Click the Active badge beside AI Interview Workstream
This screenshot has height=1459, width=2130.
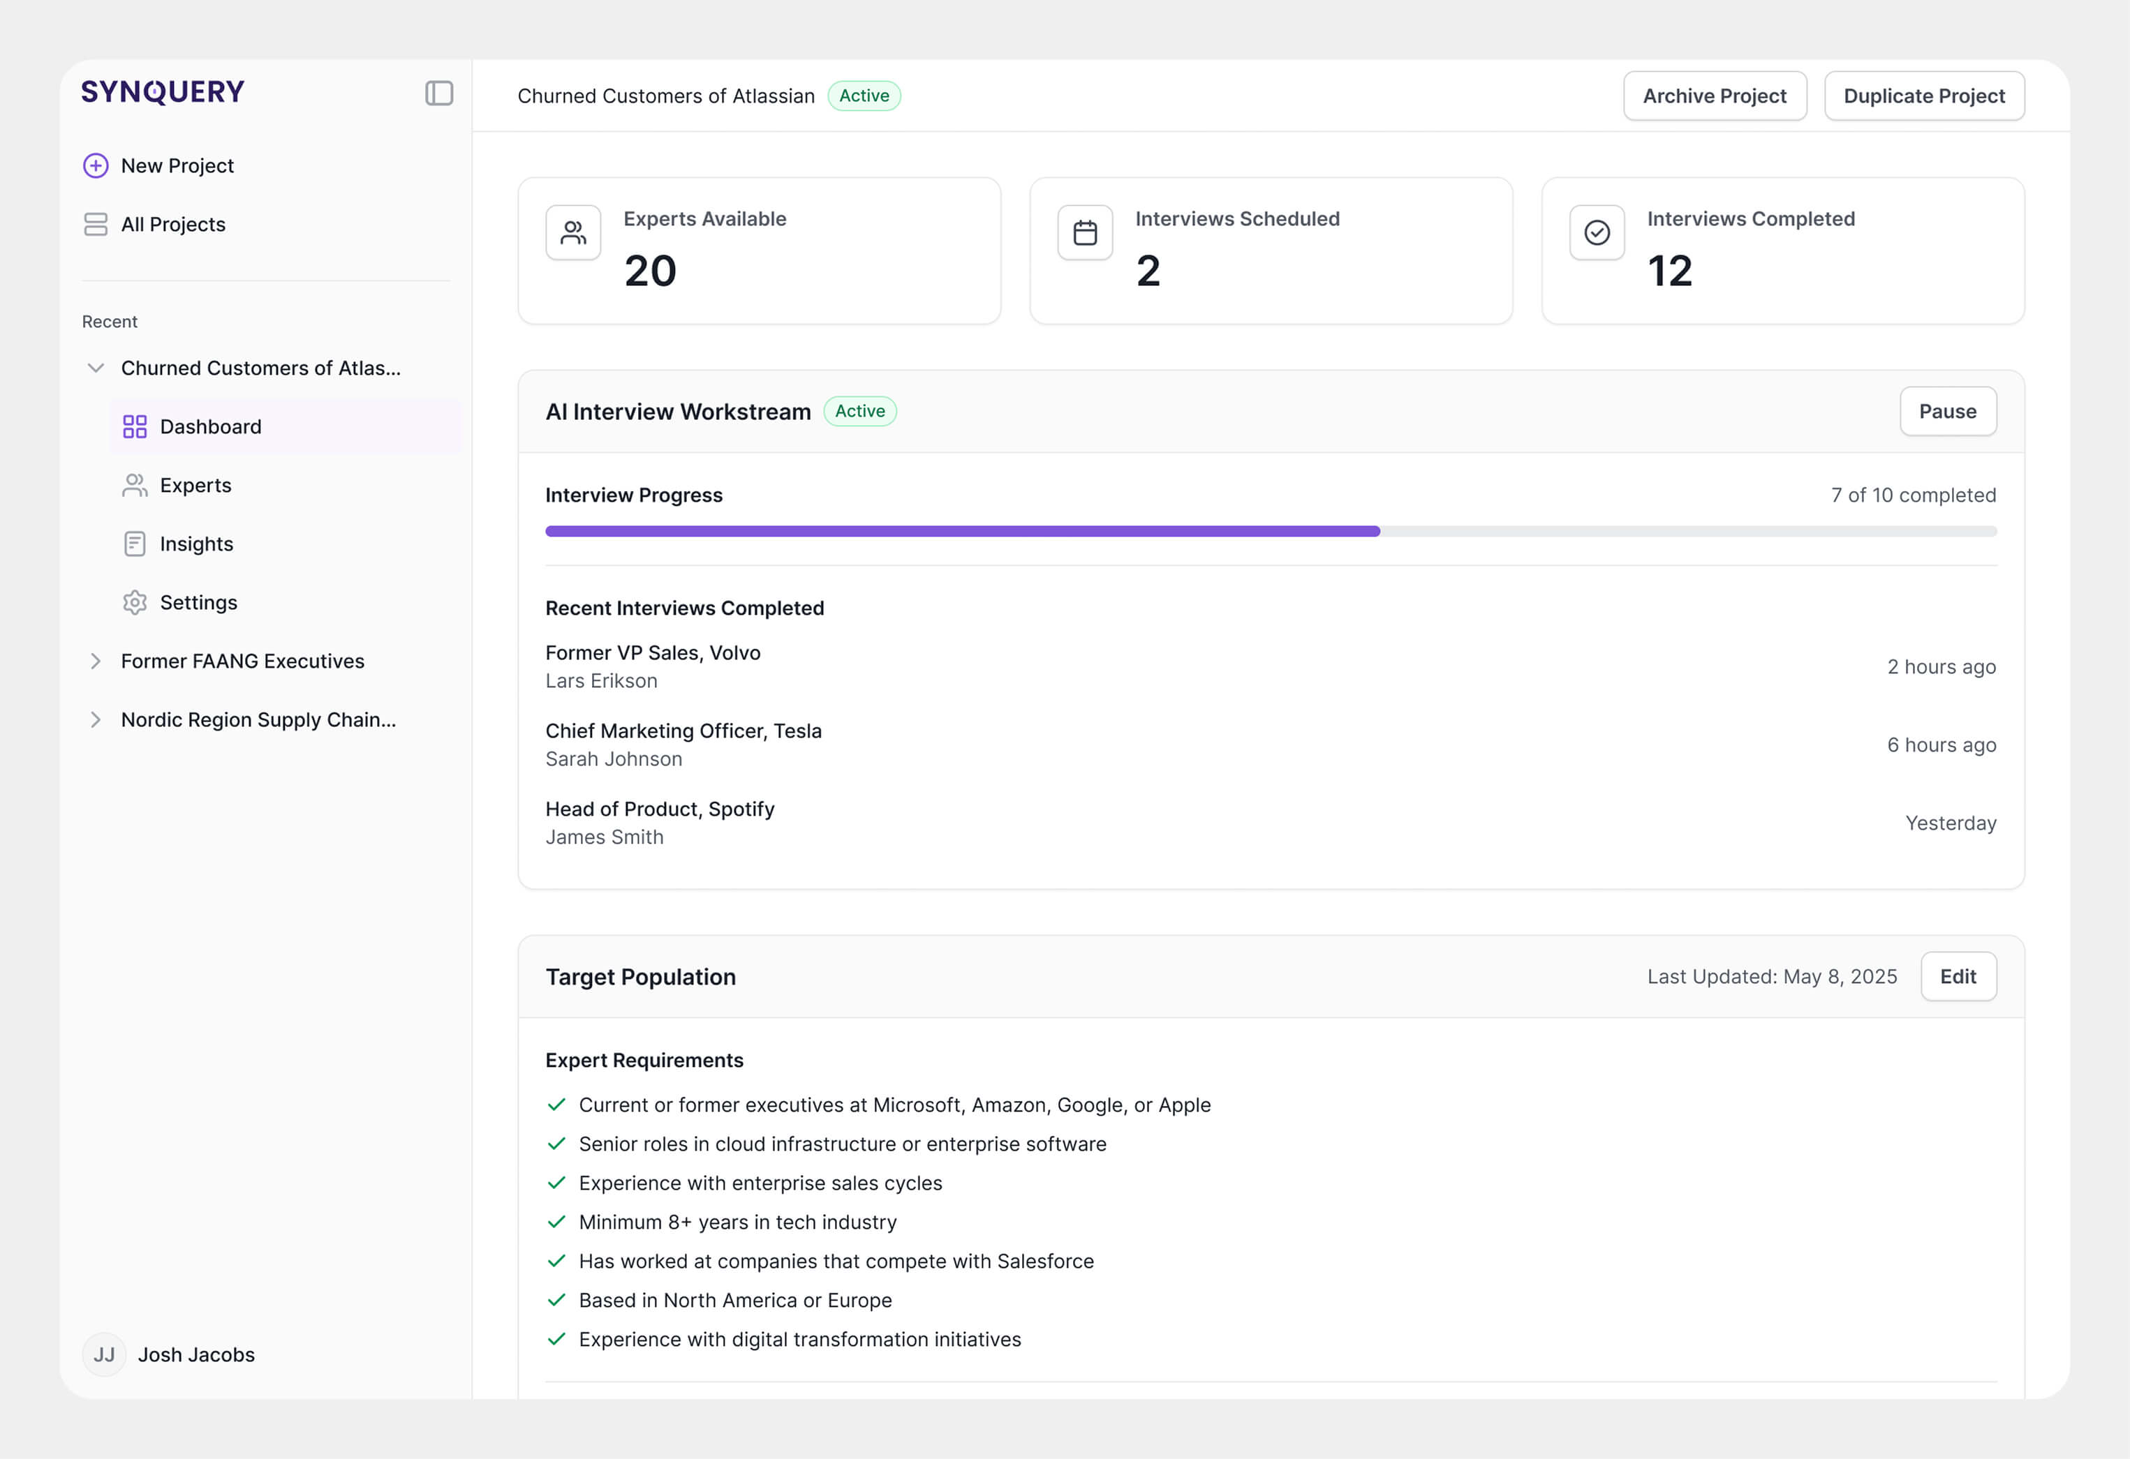859,411
